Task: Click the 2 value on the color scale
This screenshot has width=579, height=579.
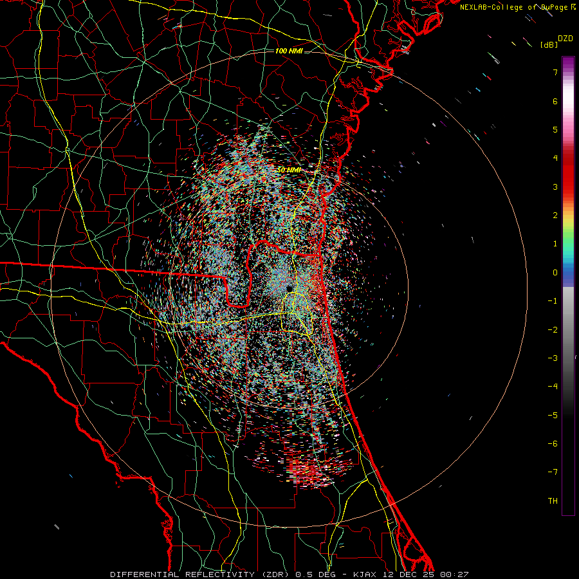Action: pyautogui.click(x=555, y=216)
